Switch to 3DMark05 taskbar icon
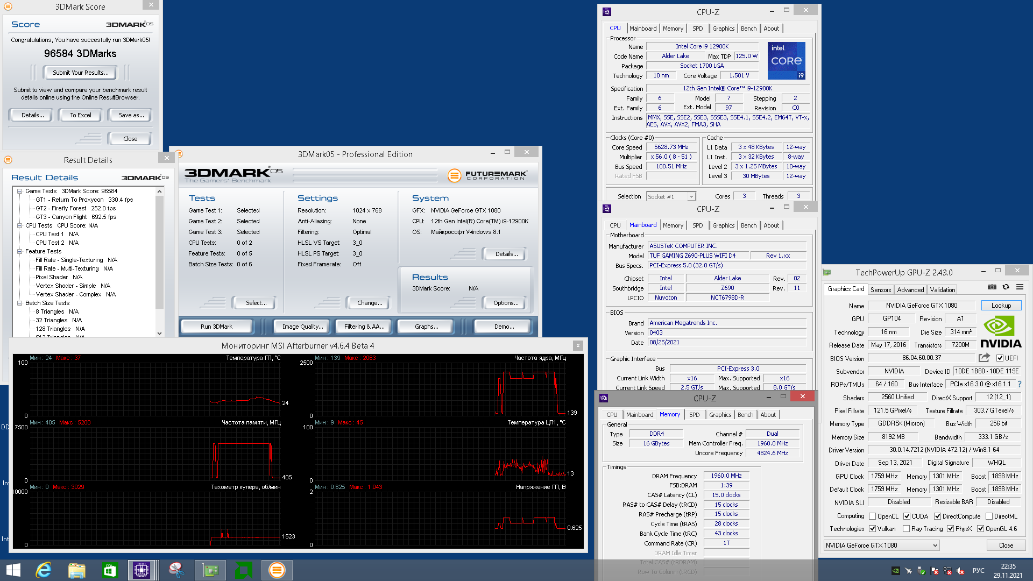This screenshot has height=581, width=1033. [x=277, y=570]
